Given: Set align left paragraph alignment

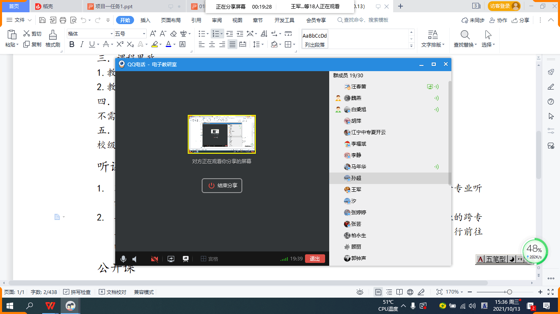Looking at the screenshot, I should click(202, 44).
